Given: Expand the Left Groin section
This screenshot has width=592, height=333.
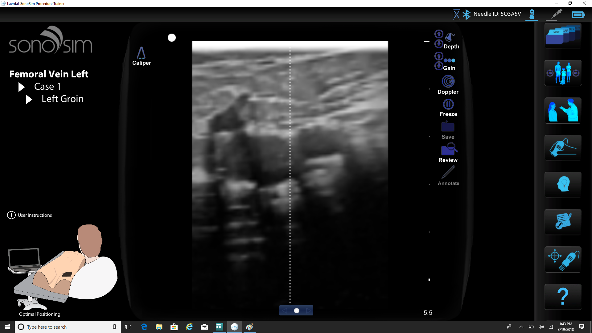Looking at the screenshot, I should point(29,99).
